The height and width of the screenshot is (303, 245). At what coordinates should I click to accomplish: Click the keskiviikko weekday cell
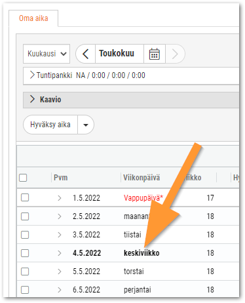point(141,253)
